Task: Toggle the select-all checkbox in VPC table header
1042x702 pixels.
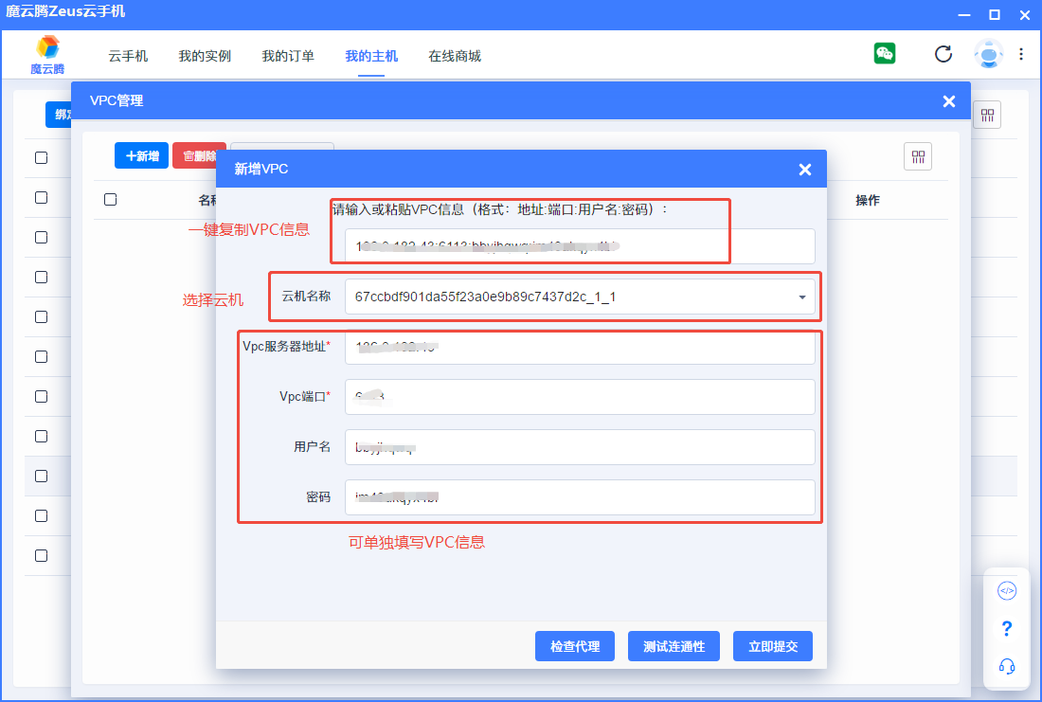Action: pyautogui.click(x=110, y=200)
